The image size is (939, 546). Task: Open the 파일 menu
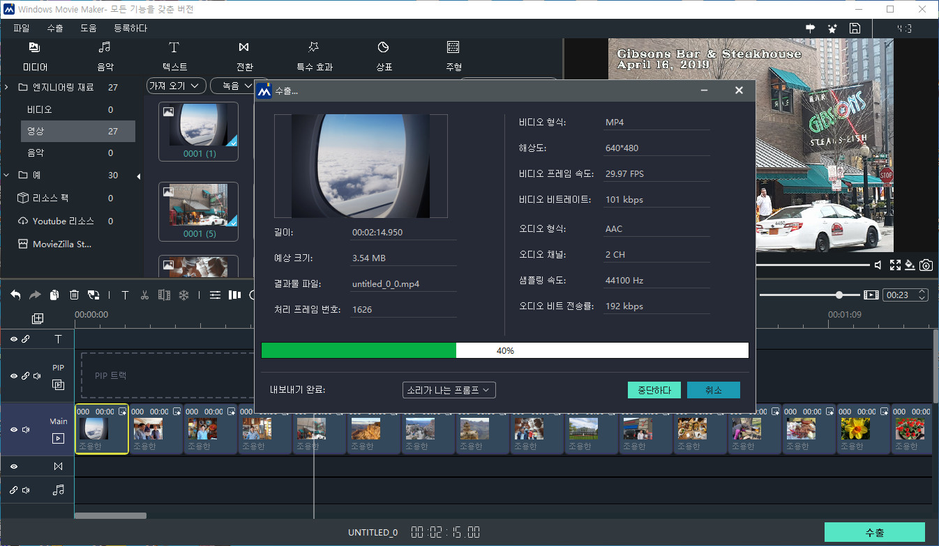click(22, 29)
